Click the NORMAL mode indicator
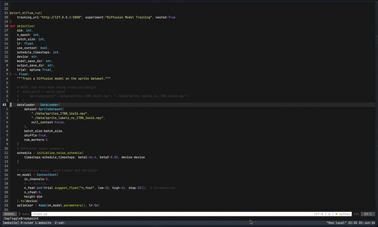The height and width of the screenshot is (227, 378). pyautogui.click(x=10, y=214)
